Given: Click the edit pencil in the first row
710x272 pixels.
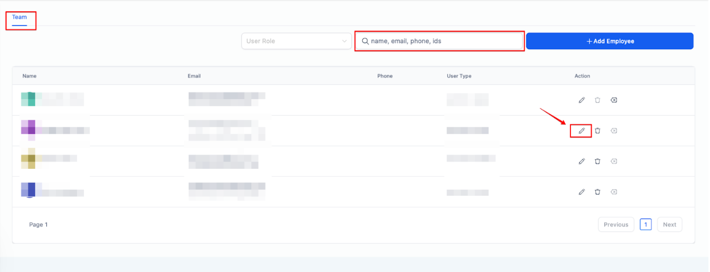Looking at the screenshot, I should point(581,100).
